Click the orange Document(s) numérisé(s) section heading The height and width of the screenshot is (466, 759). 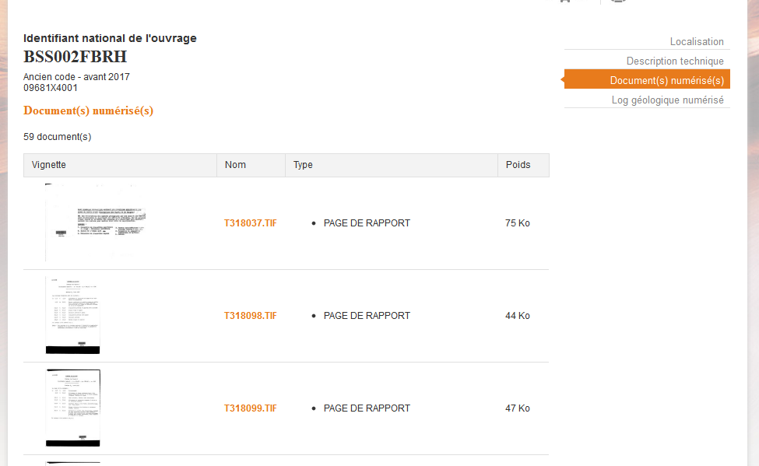click(x=88, y=110)
